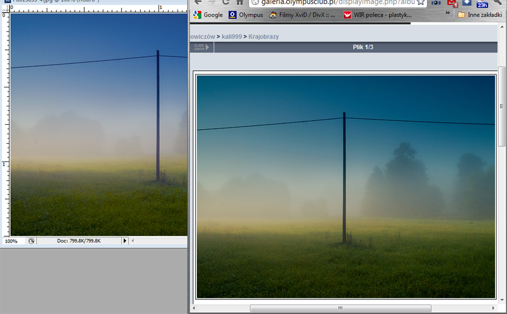507x314 pixels.
Task: Expand Photoshop status bar info arrow
Action: pos(124,241)
